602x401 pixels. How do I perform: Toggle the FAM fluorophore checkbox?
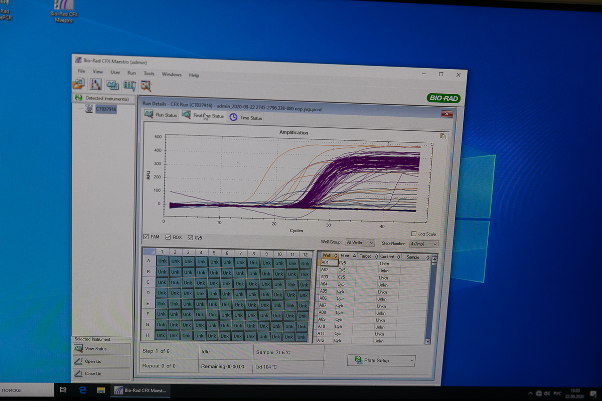click(x=146, y=237)
